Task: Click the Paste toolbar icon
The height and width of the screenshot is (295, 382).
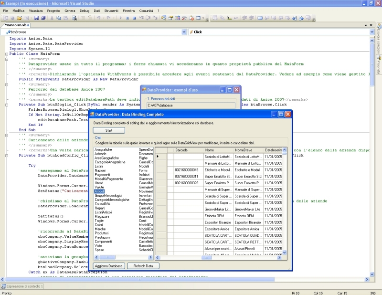Action: [x=65, y=18]
